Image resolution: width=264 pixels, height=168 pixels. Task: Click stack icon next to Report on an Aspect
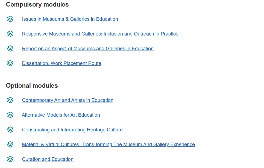[x=10, y=48]
